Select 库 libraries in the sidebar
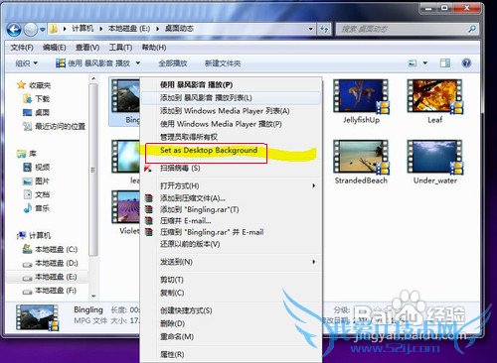The image size is (497, 363). coord(27,154)
